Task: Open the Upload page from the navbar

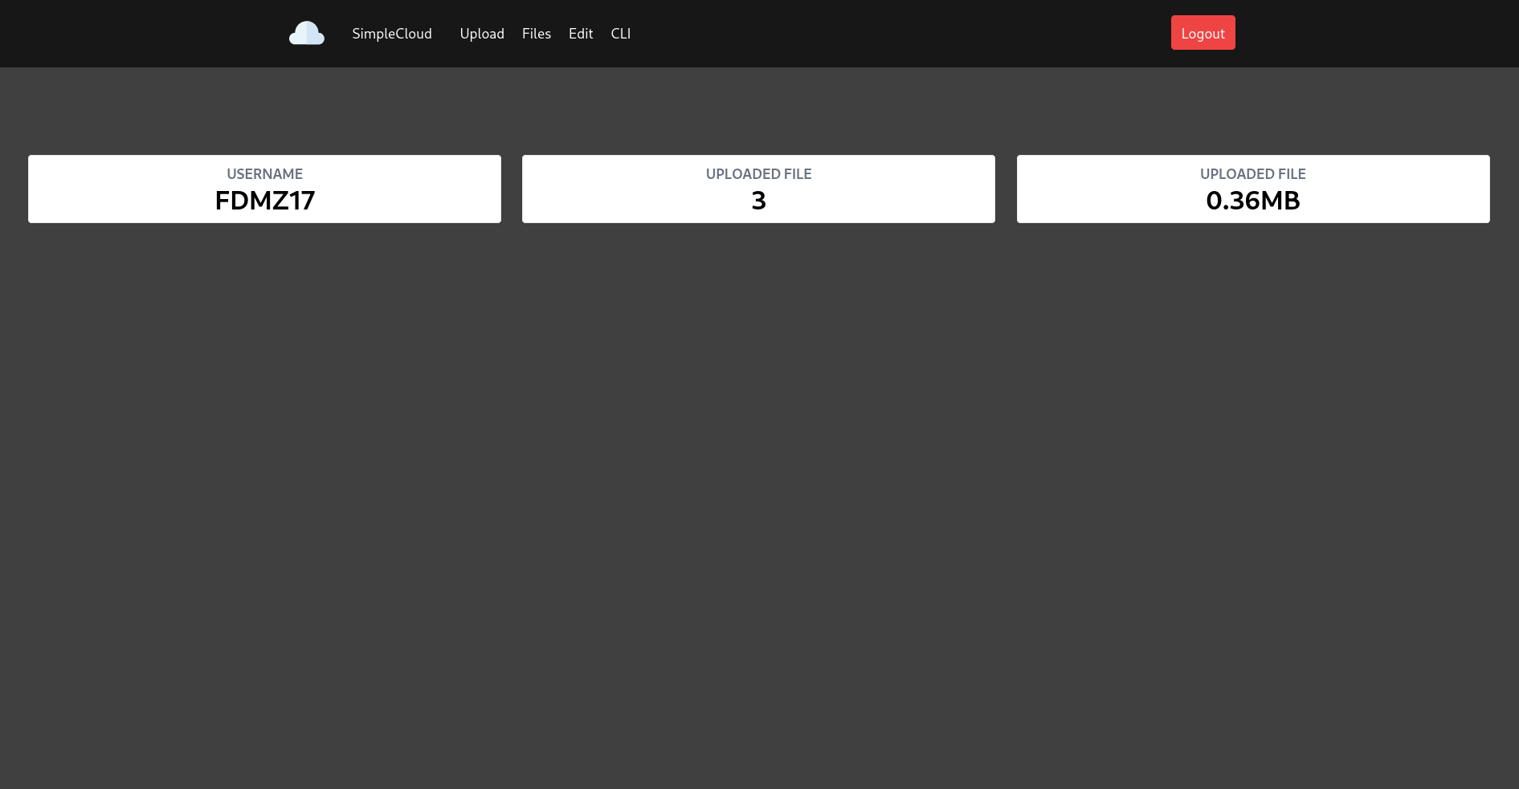Action: click(x=482, y=34)
